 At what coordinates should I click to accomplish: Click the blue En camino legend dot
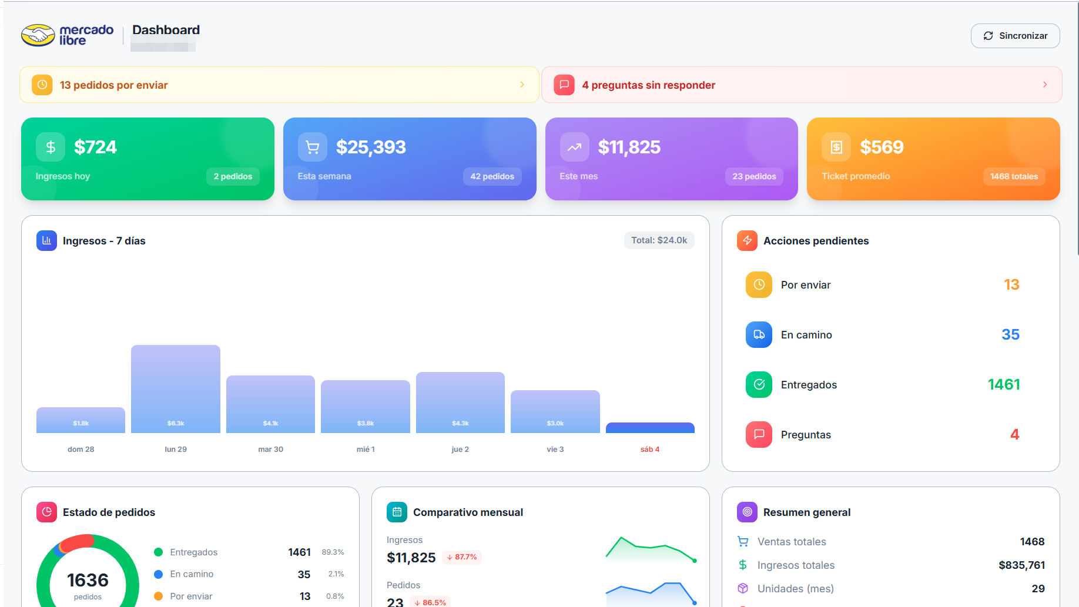click(158, 574)
